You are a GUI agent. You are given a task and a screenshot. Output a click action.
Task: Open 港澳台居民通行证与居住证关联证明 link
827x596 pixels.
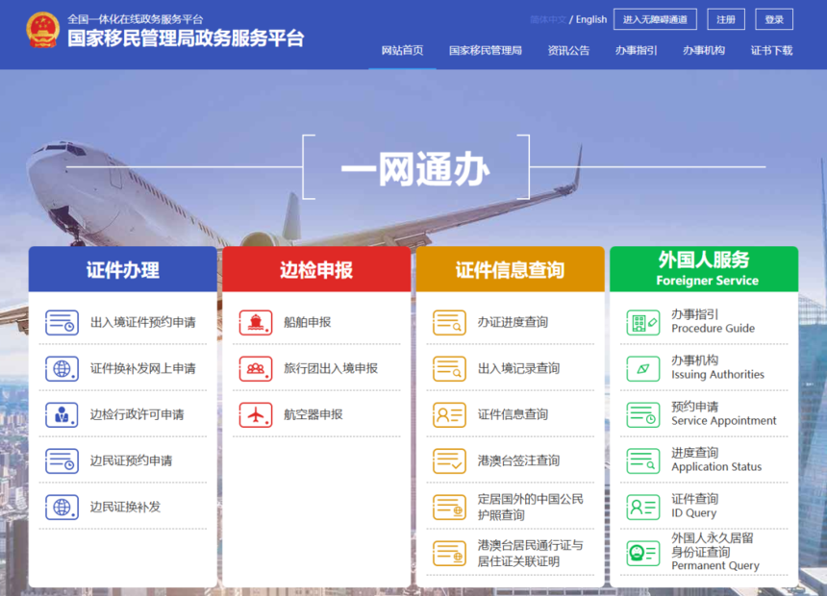click(530, 554)
